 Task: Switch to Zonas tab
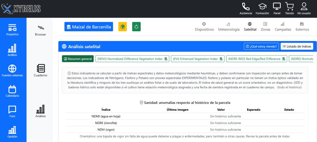tap(265, 27)
